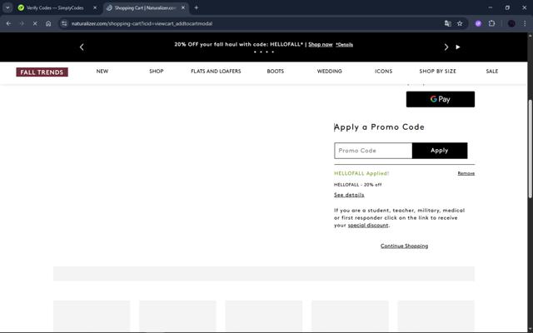This screenshot has height=333, width=533.
Task: Click the address bar URL
Action: pyautogui.click(x=142, y=23)
